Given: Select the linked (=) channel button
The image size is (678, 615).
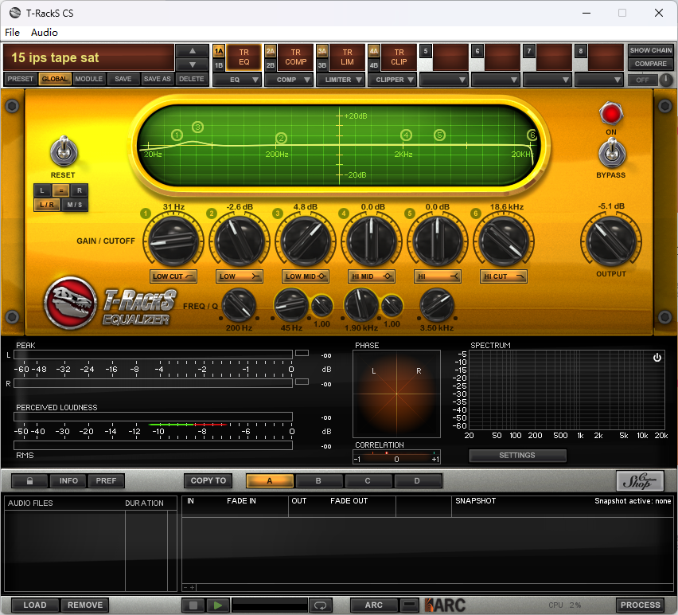Looking at the screenshot, I should coord(61,190).
